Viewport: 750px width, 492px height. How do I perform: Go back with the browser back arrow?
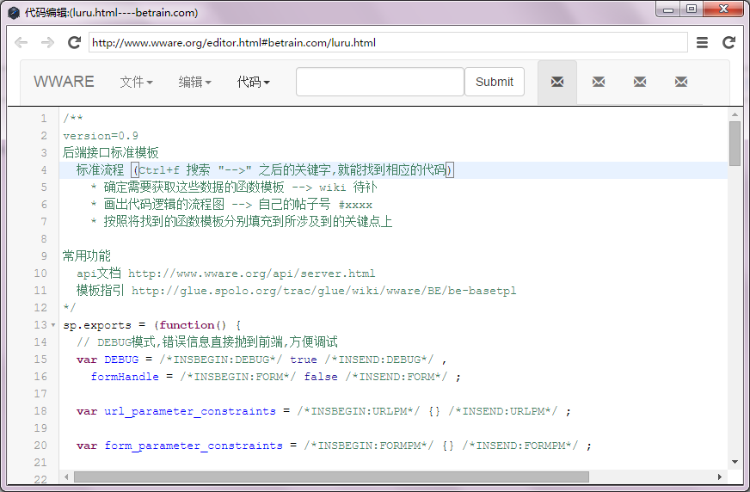[x=21, y=42]
